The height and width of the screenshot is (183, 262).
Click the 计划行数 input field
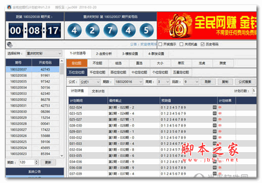click(254, 91)
